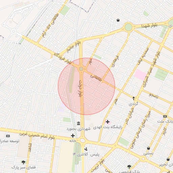The width and height of the screenshot is (173, 173).
Task: Select the طالقانی street label inside circle
Action: click(96, 78)
